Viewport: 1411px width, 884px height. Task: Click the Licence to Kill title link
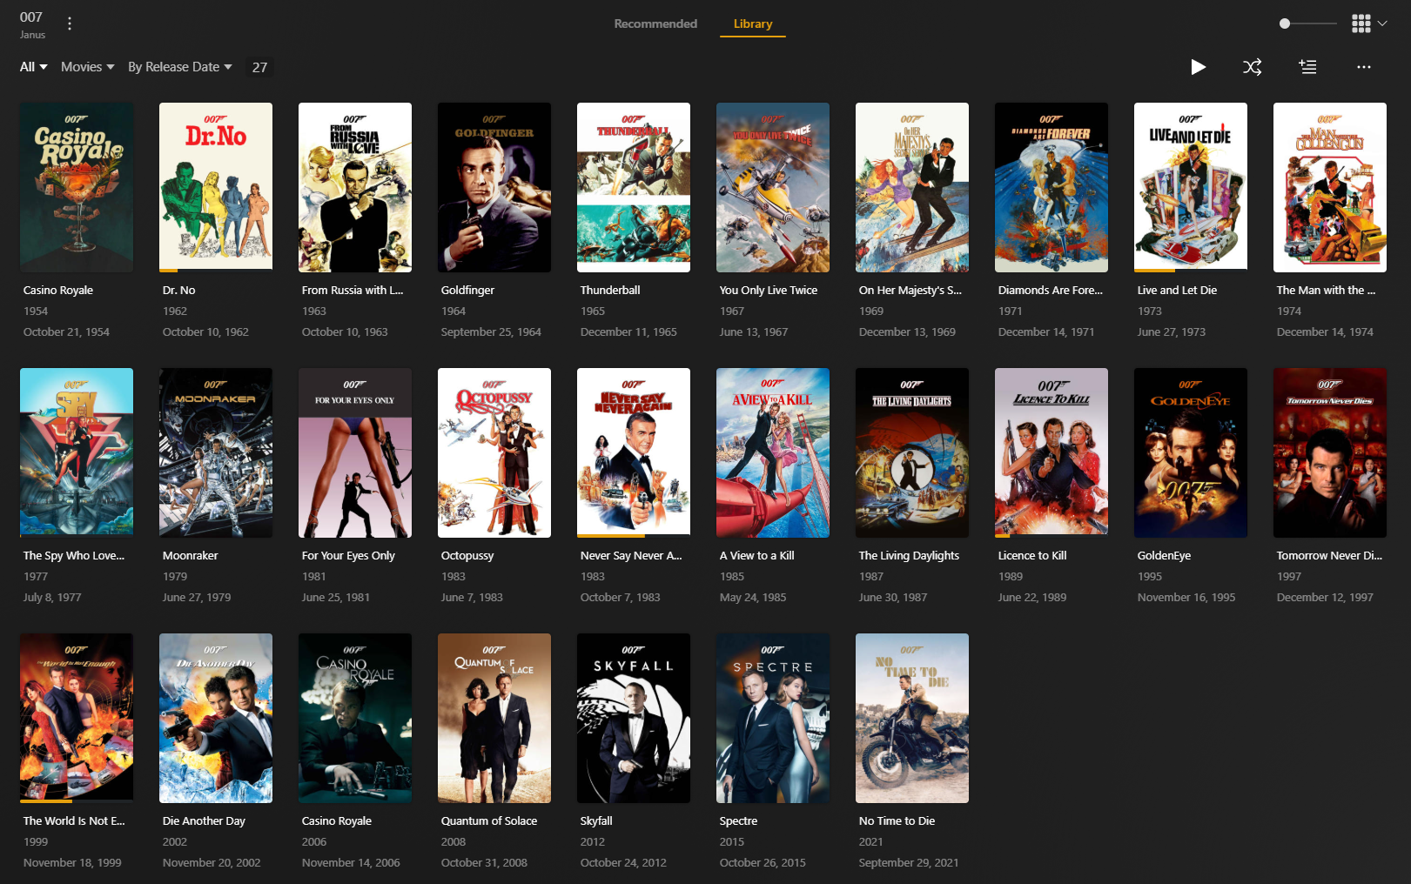[x=1032, y=556]
